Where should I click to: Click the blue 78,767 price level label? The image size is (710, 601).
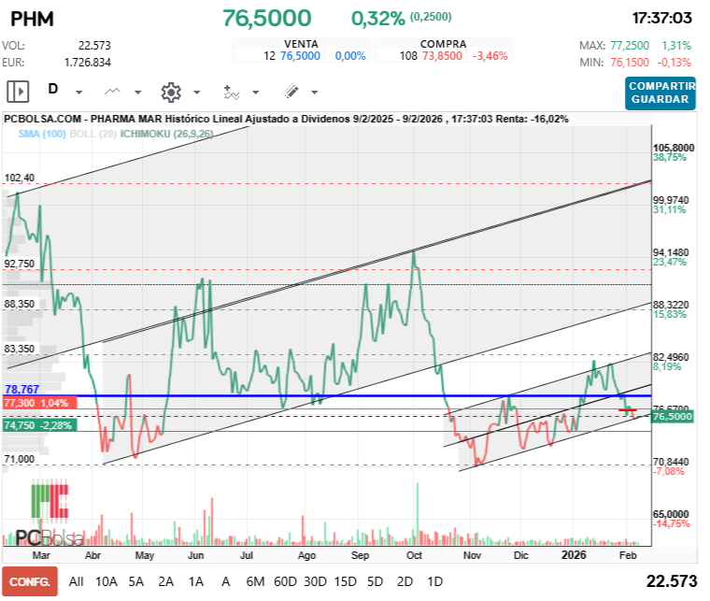tap(22, 389)
